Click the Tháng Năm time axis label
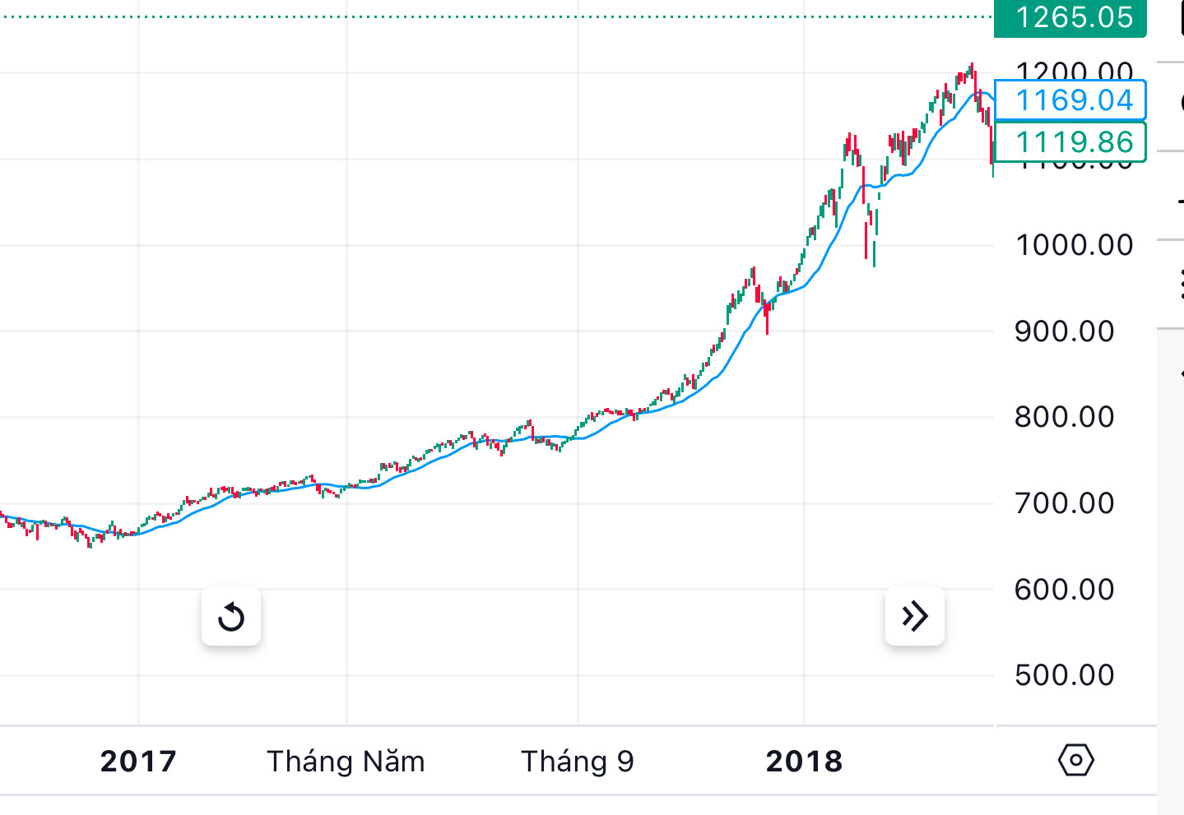1184x815 pixels. point(346,762)
